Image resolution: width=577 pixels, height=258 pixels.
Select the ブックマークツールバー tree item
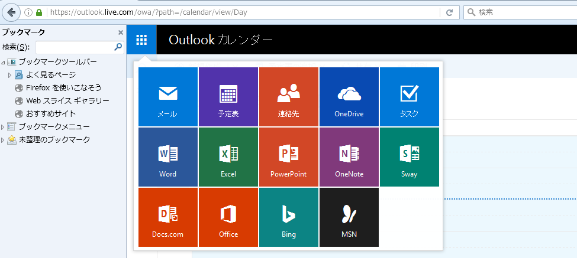pos(52,62)
